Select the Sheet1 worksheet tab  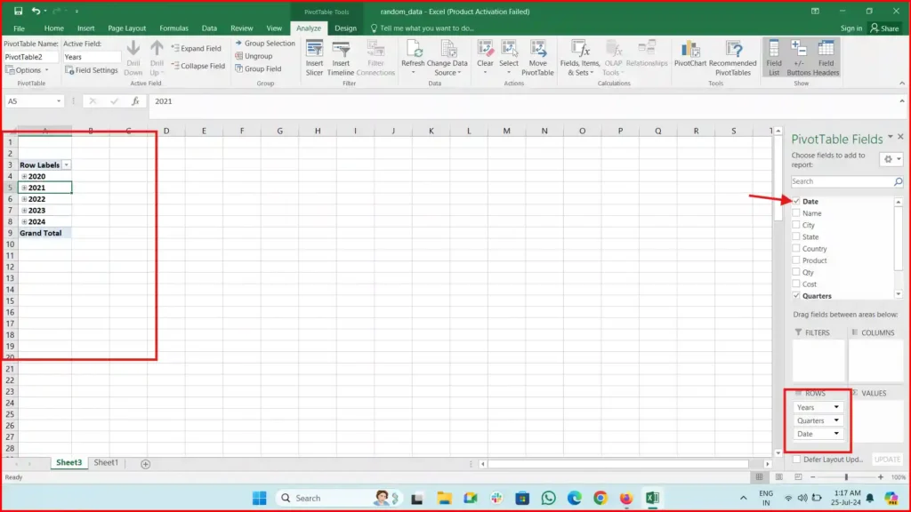[106, 462]
